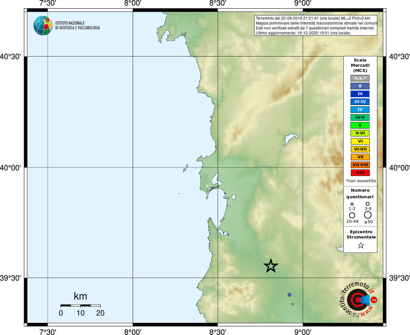This screenshot has height=335, width=410.
Task: Click the earthquake info text box
Action: [316, 26]
